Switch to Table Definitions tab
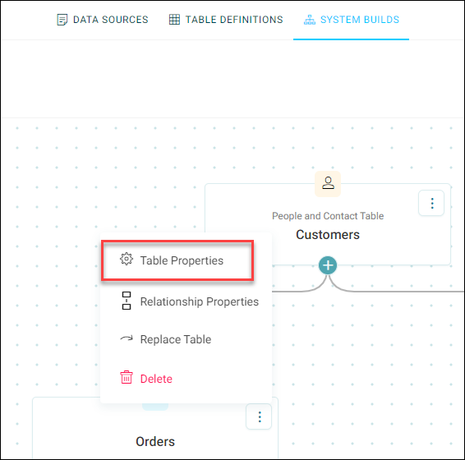The image size is (465, 460). [x=226, y=20]
